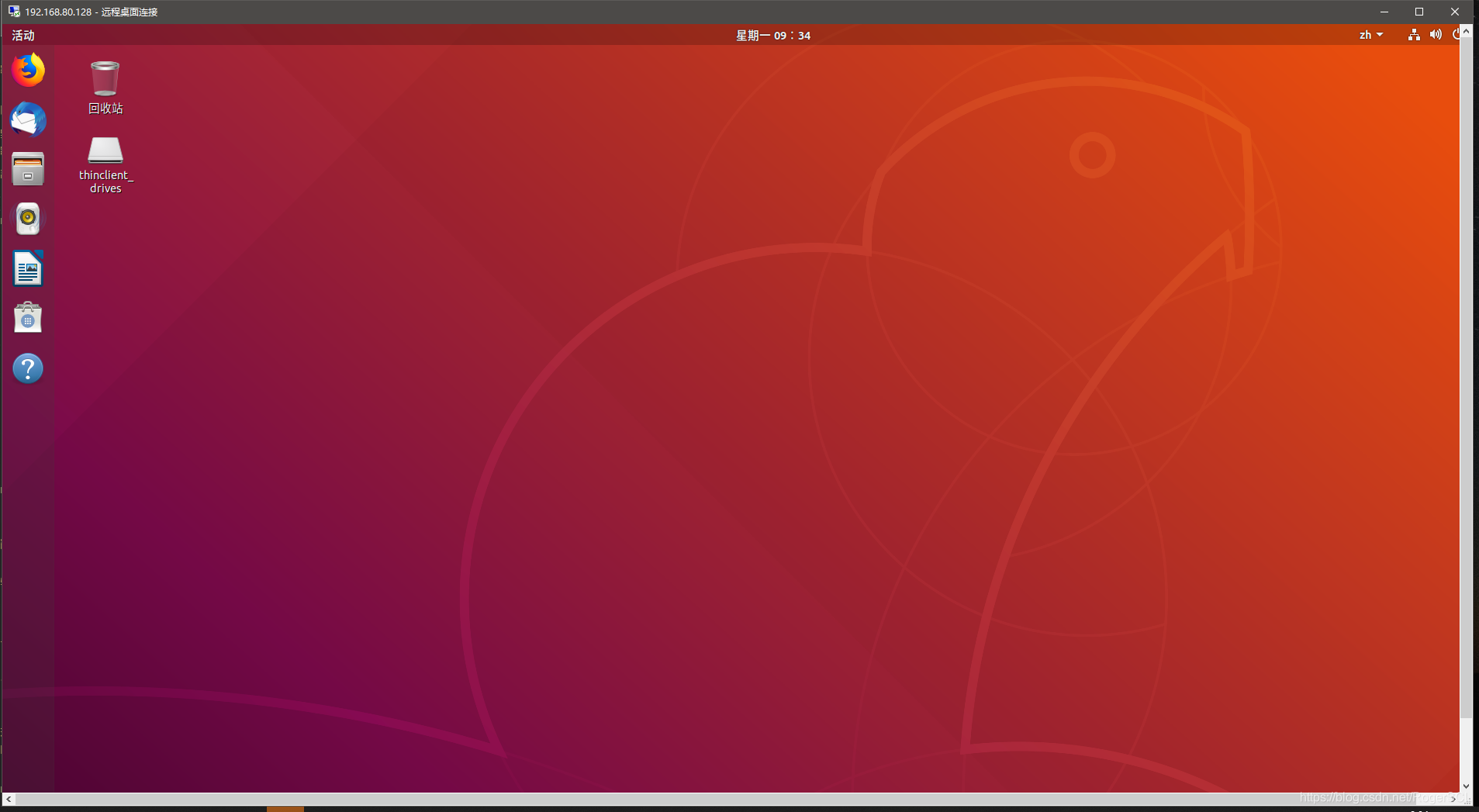Select the thinclient_drives desktop icon
Image resolution: width=1479 pixels, height=812 pixels.
[105, 164]
